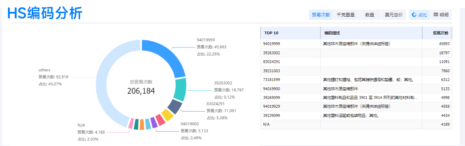The height and width of the screenshot is (146, 465).
Task: Click the purple 94019900 donut slice
Action: 154,122
